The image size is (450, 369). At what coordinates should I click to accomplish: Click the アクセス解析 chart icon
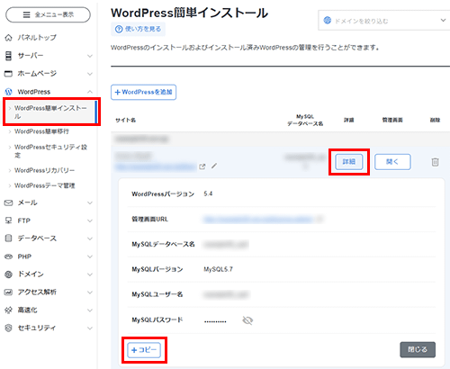pos(8,292)
